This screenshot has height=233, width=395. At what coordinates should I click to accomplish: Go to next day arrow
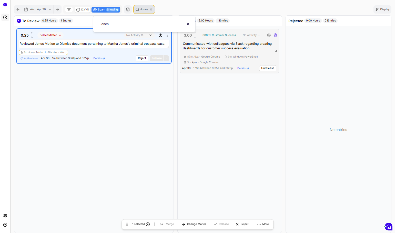pos(58,9)
